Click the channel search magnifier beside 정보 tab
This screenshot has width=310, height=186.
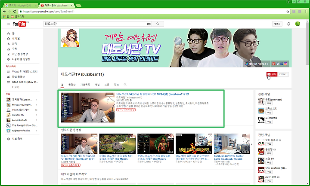125,85
